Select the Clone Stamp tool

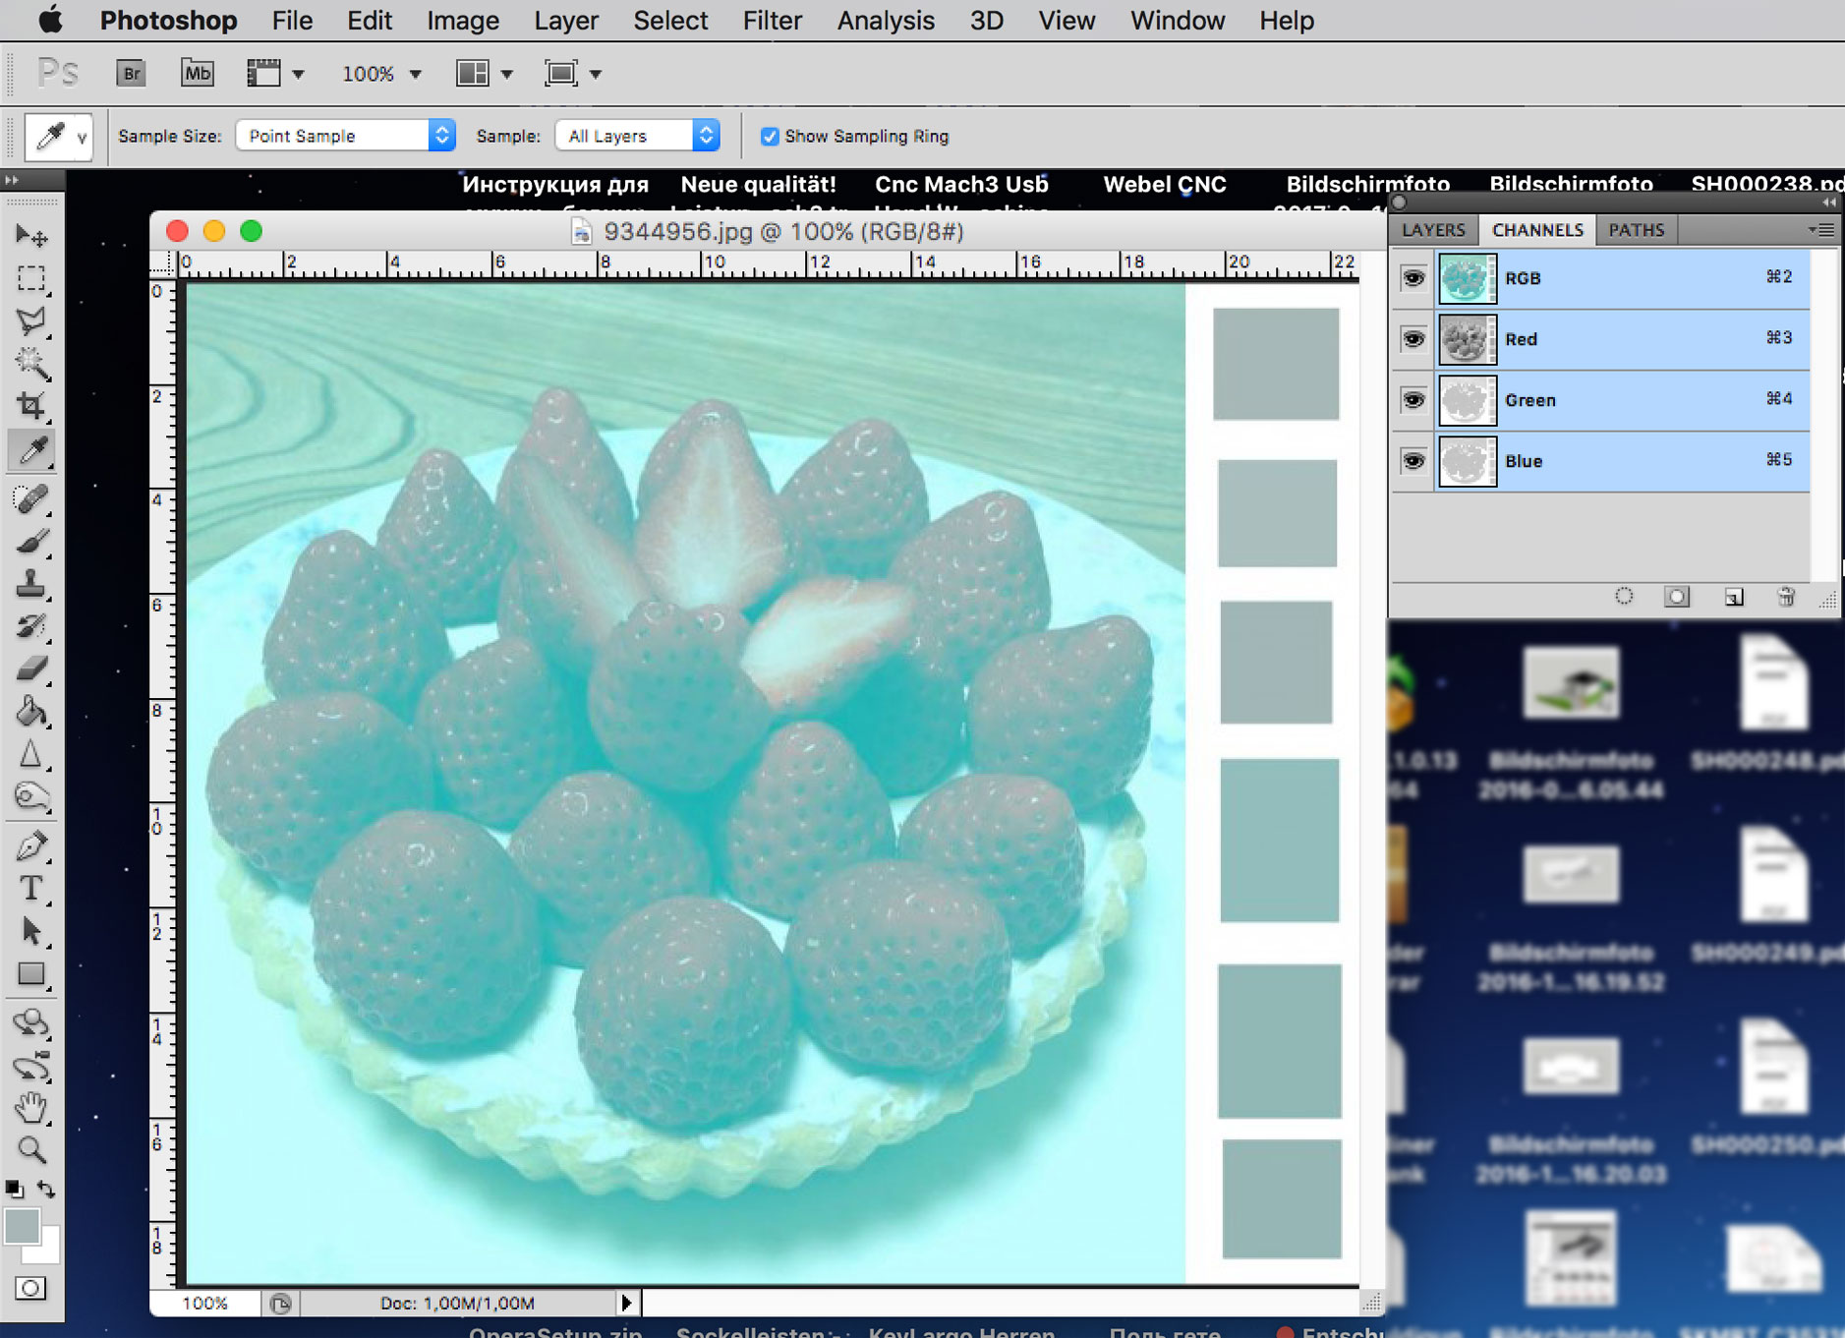31,584
